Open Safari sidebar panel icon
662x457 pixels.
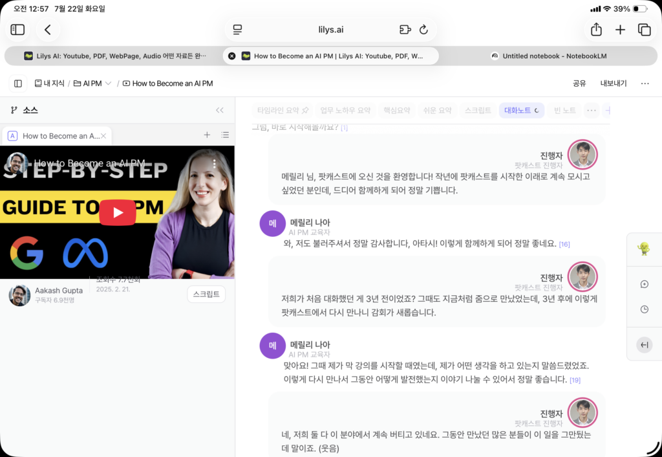click(x=17, y=30)
